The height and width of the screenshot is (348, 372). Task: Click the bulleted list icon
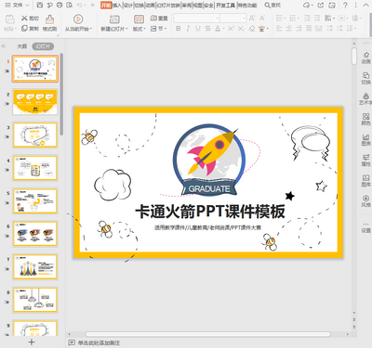click(280, 19)
